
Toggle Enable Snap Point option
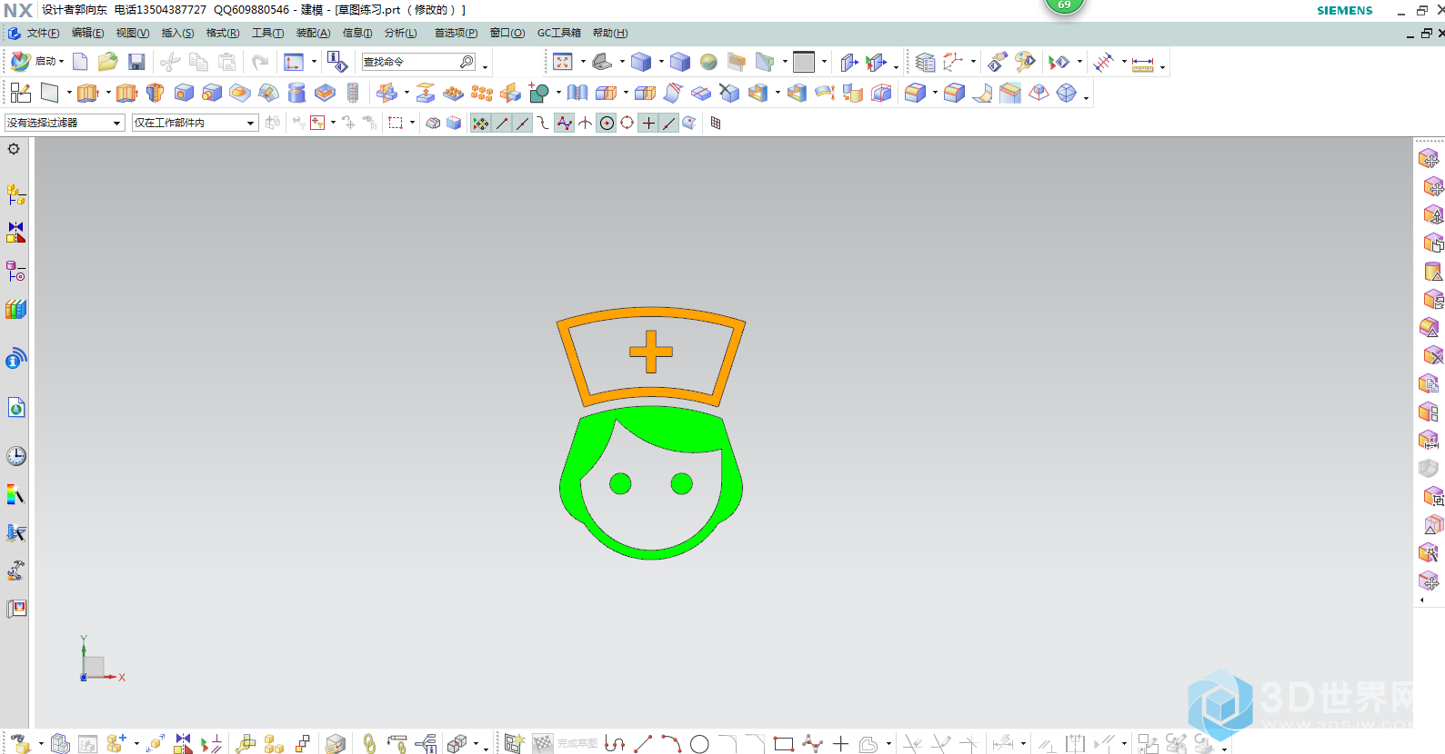[x=481, y=123]
